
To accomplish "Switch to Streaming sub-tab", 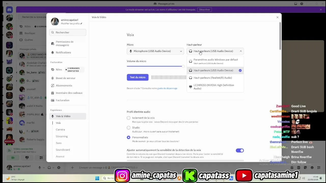I will point(62,136).
